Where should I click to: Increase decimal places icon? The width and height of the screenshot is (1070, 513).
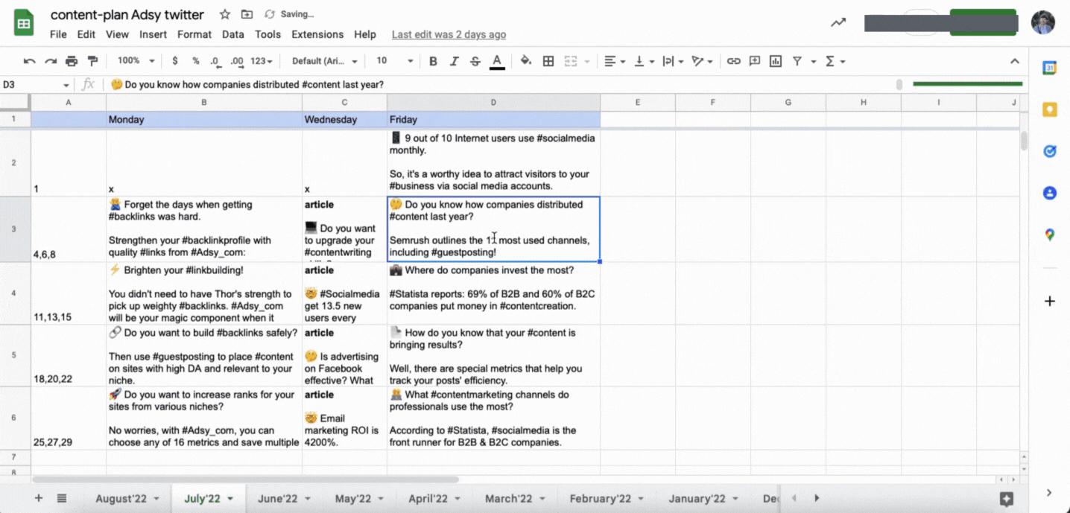[236, 61]
